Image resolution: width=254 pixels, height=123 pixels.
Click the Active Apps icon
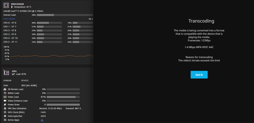(5, 120)
